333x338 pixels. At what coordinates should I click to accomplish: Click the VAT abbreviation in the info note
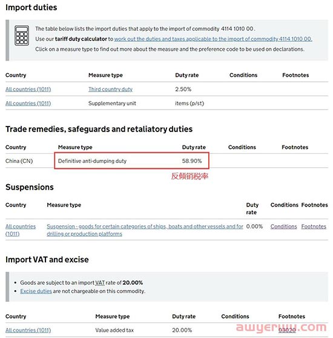coord(100,283)
